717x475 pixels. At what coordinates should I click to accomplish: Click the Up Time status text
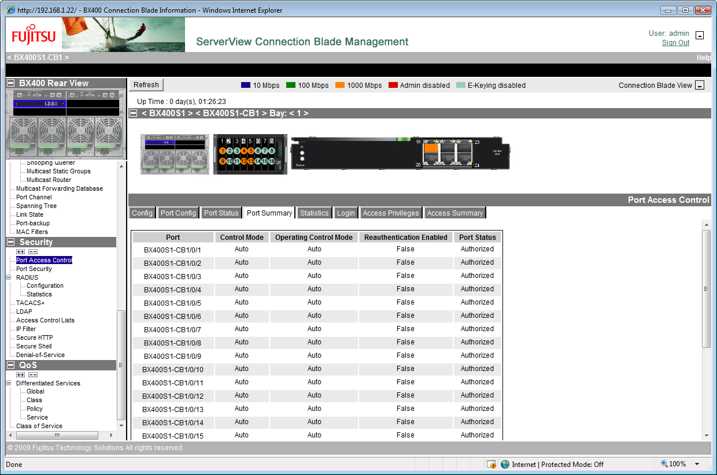click(182, 101)
